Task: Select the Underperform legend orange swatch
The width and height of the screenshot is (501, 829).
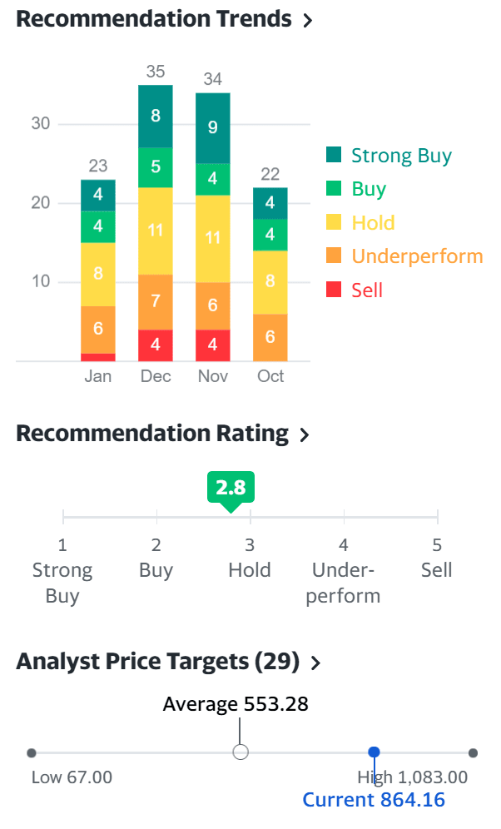Action: [x=334, y=256]
